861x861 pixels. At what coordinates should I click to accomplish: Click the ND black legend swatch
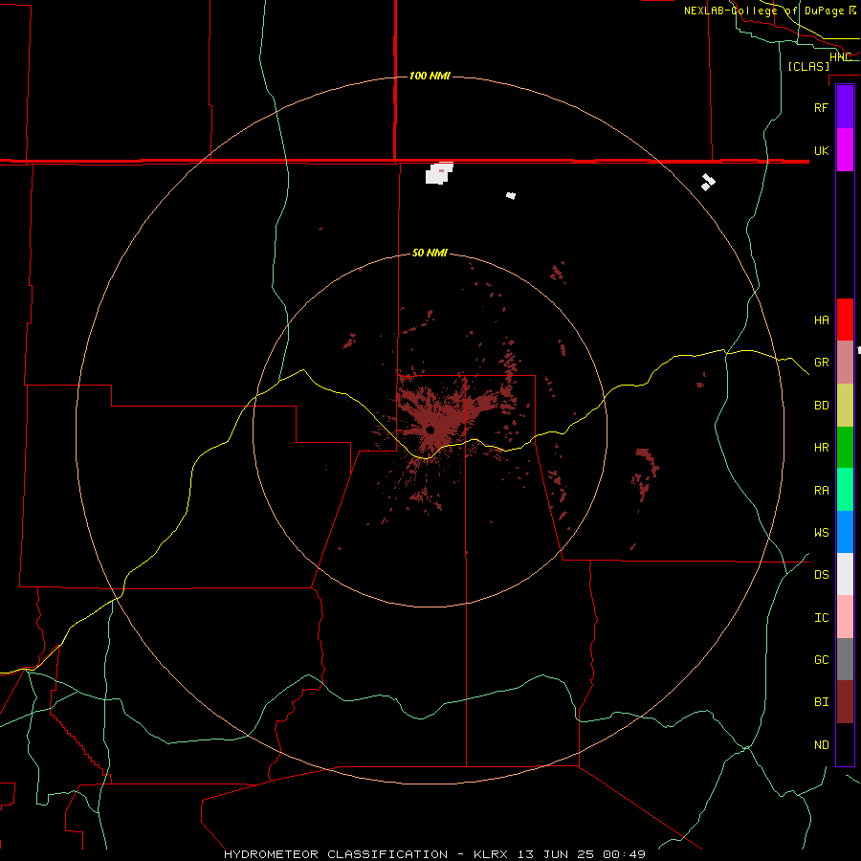(x=845, y=744)
